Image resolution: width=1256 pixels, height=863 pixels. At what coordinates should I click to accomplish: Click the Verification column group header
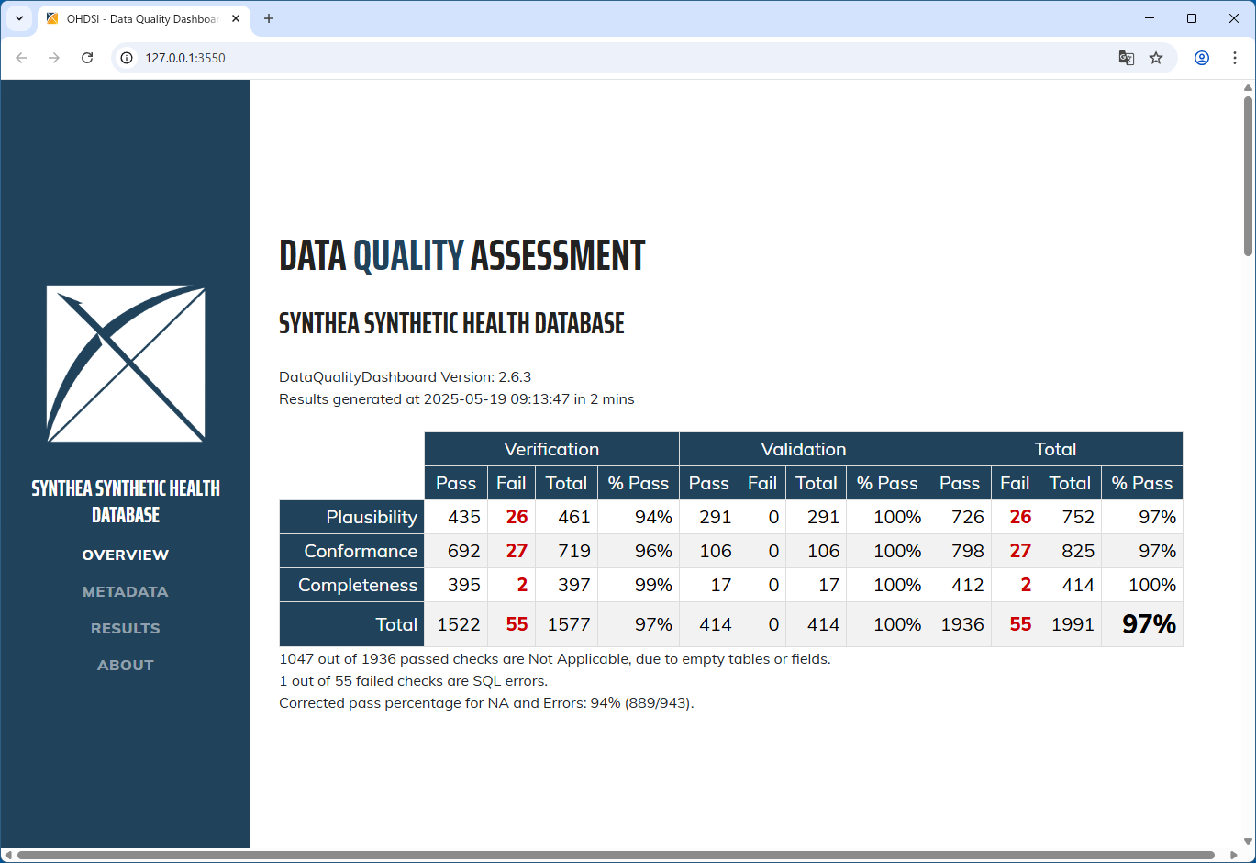[x=551, y=449]
